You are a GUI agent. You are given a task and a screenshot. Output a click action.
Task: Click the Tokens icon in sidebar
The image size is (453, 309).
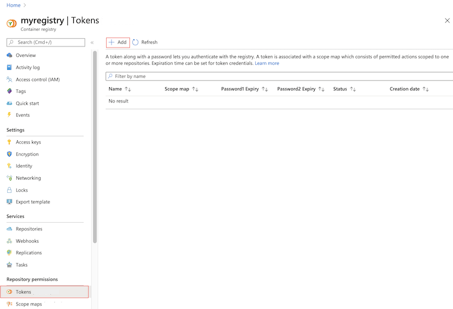(x=10, y=292)
